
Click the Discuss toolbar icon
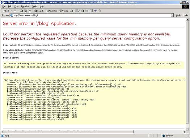[x=91, y=11]
